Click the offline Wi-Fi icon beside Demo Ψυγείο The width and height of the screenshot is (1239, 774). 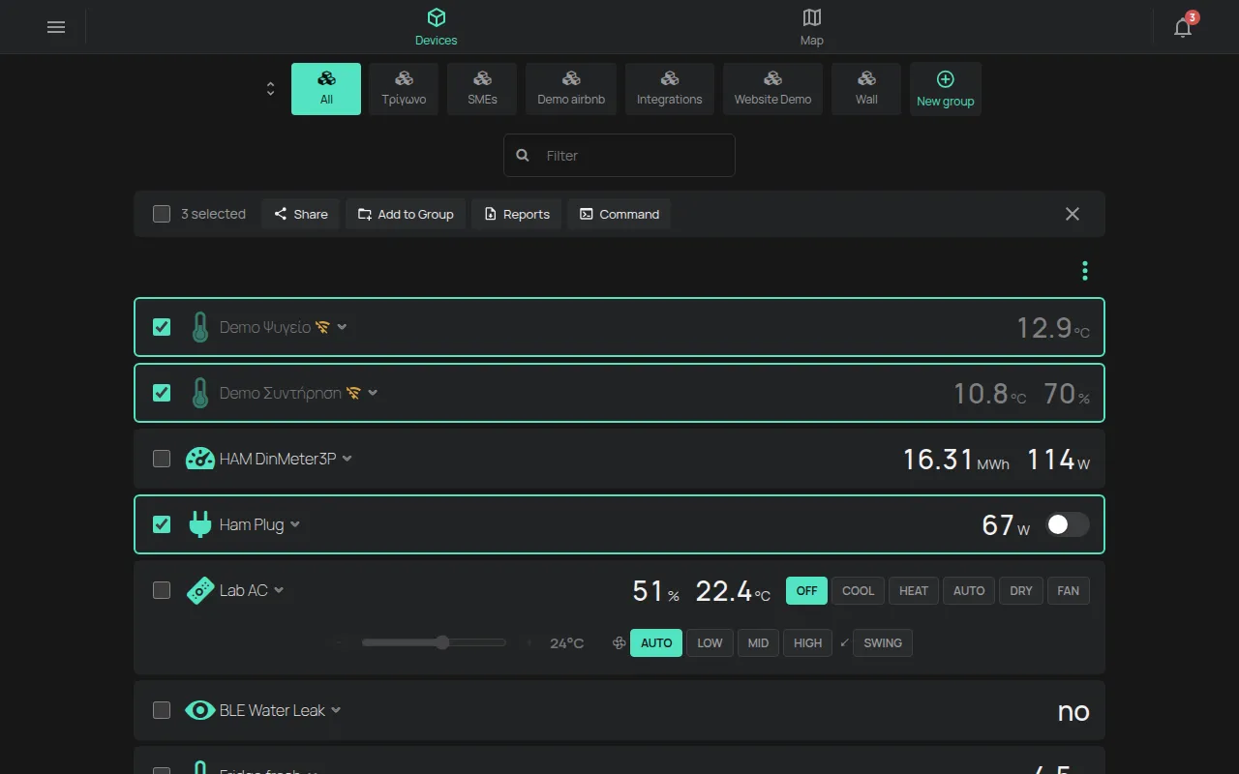tap(322, 327)
